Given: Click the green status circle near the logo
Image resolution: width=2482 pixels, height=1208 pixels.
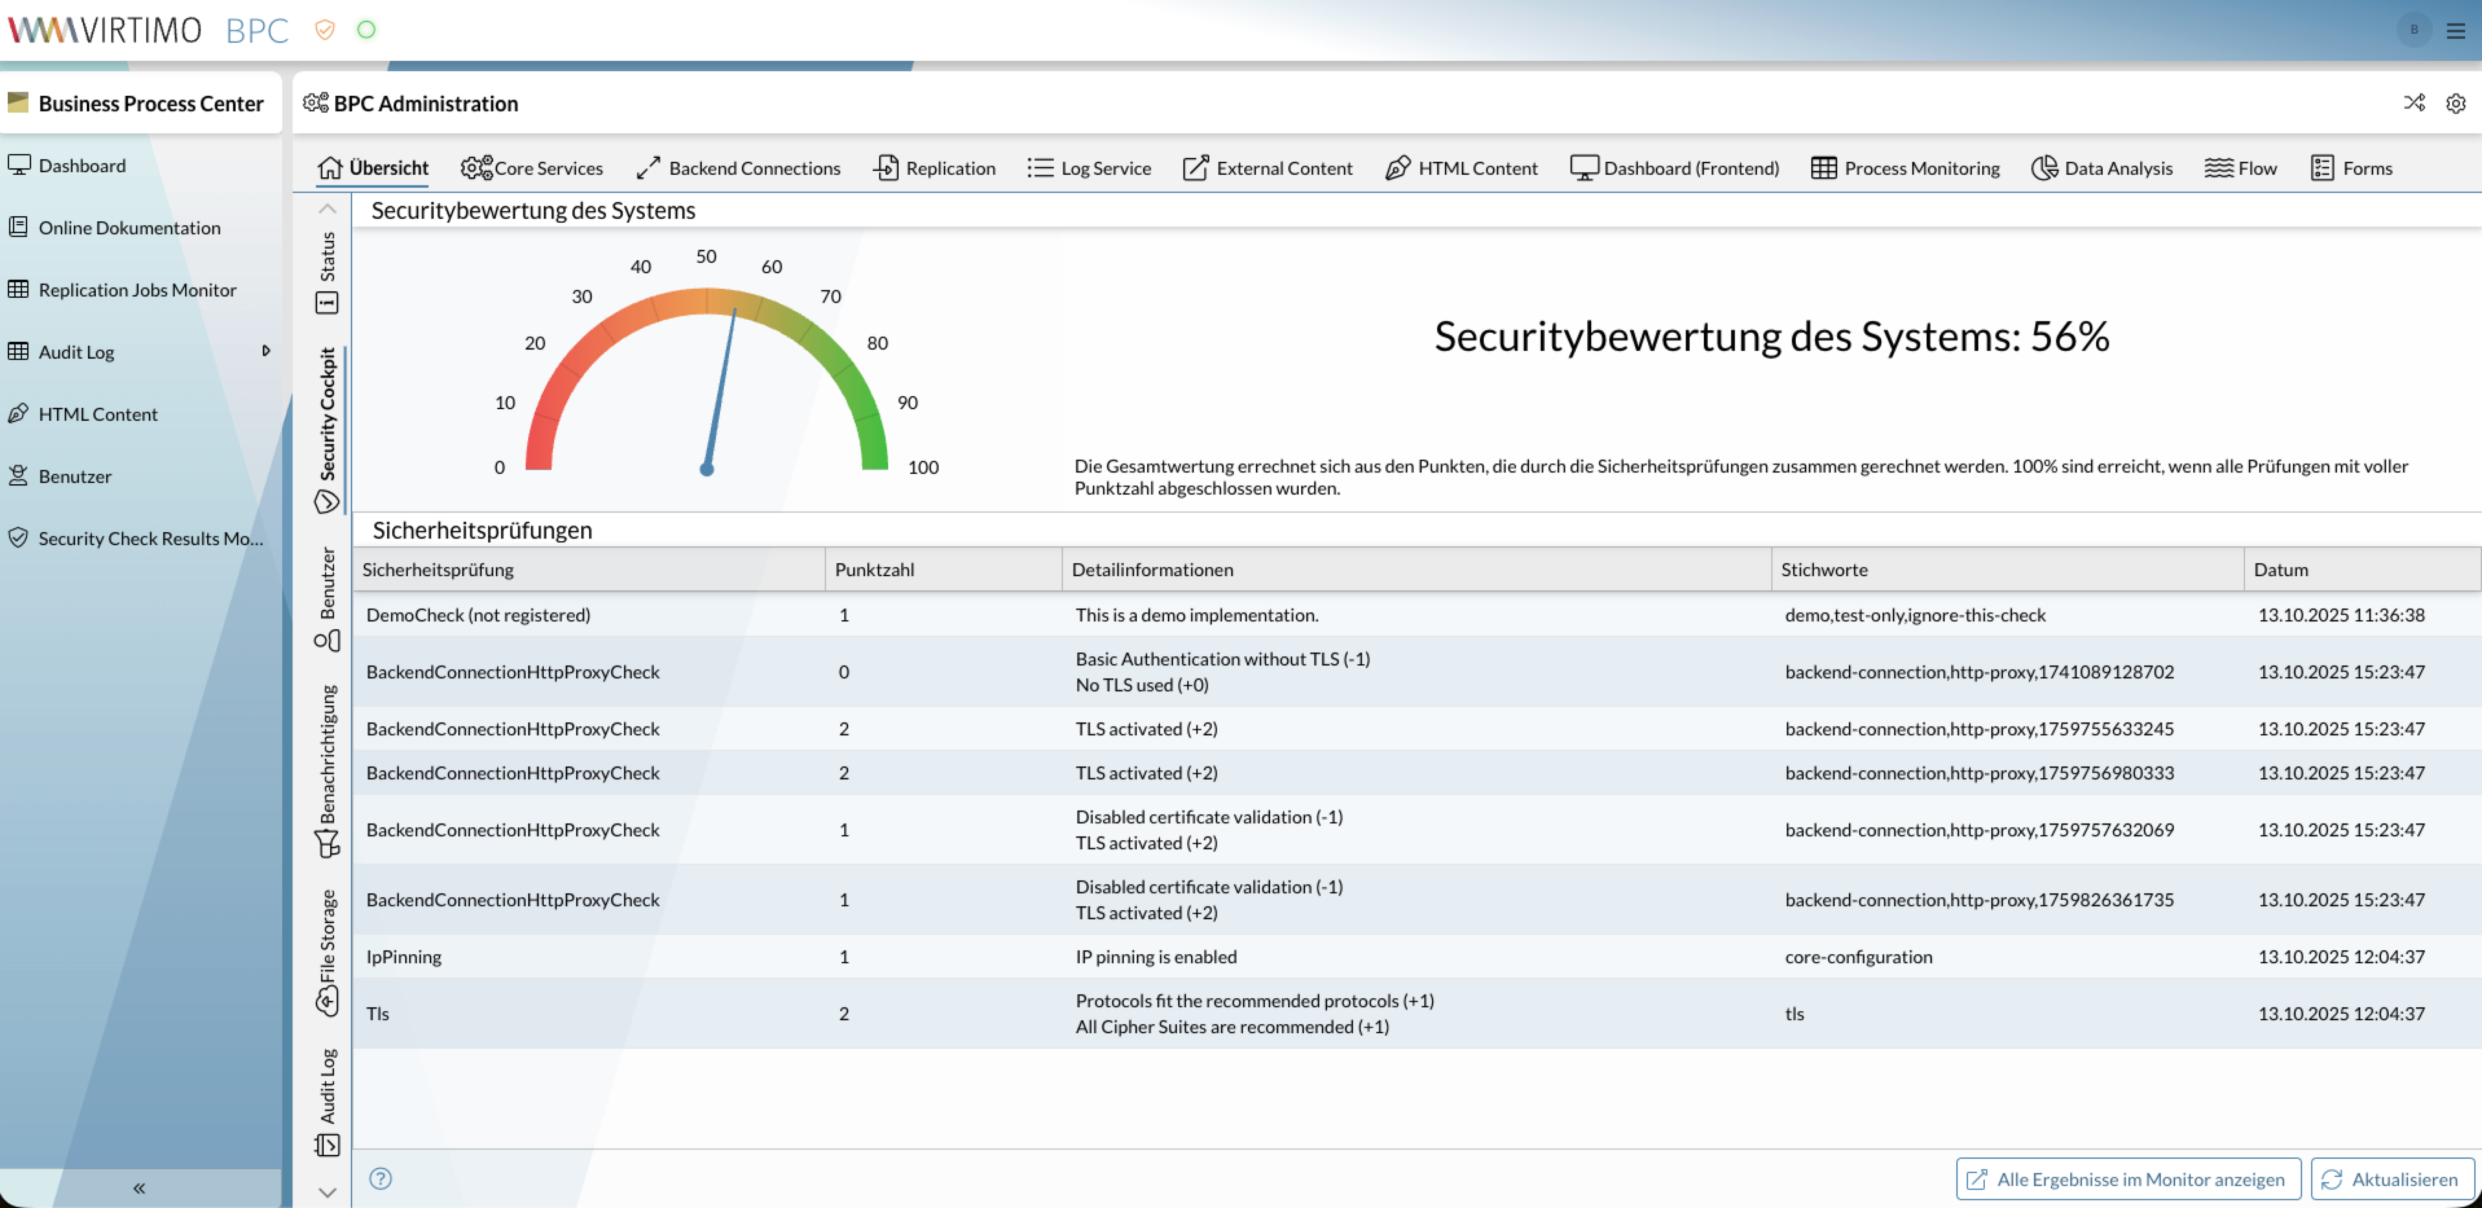Looking at the screenshot, I should tap(365, 30).
